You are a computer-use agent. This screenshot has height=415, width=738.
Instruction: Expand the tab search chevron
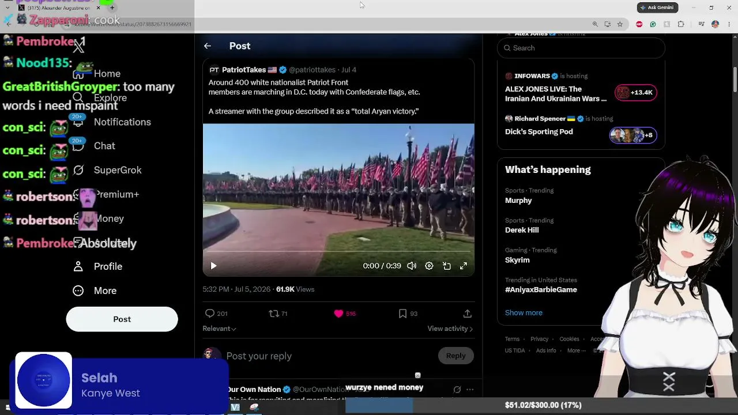pyautogui.click(x=7, y=8)
